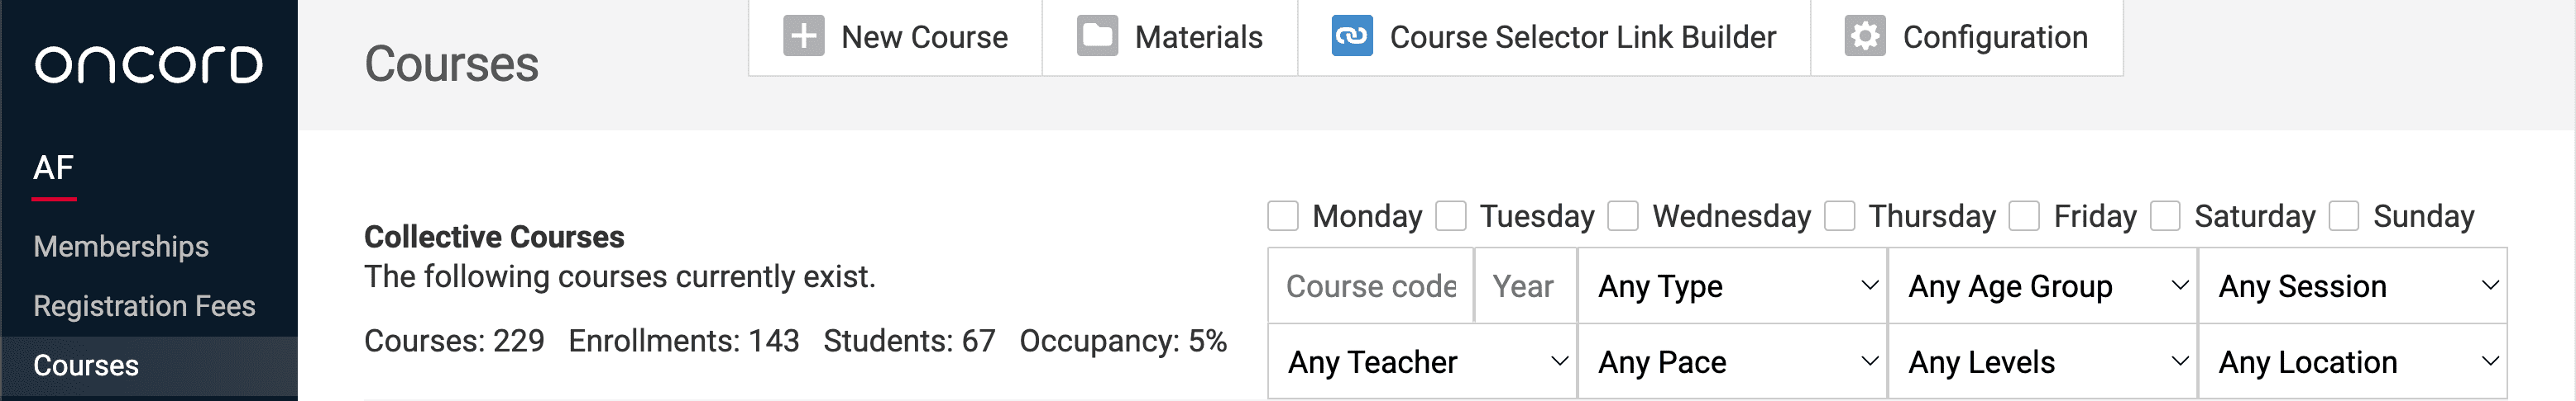Toggle the Friday checkbox

2024,216
